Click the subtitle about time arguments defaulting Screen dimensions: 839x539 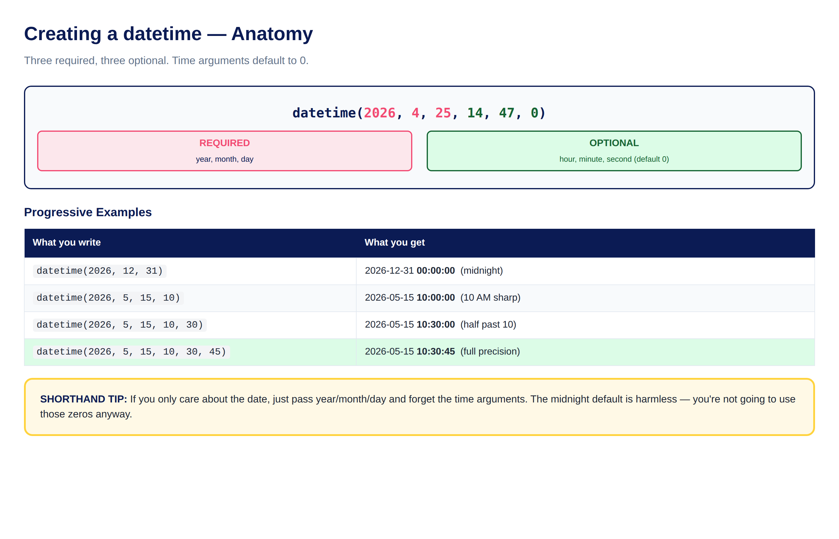(x=166, y=60)
